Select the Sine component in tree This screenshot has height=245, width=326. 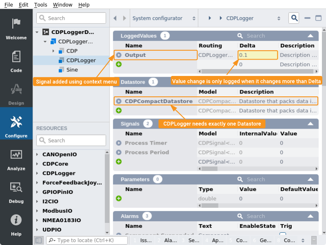tap(72, 69)
